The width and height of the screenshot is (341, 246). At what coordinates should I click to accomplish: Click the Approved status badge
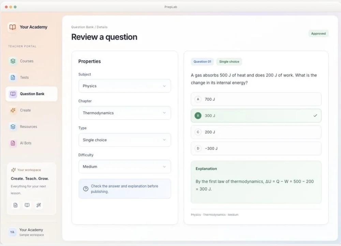[318, 33]
